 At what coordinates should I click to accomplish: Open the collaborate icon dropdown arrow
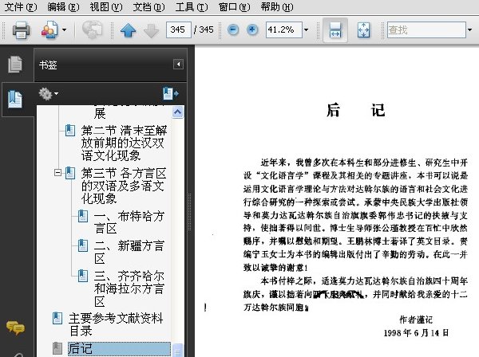(x=64, y=29)
